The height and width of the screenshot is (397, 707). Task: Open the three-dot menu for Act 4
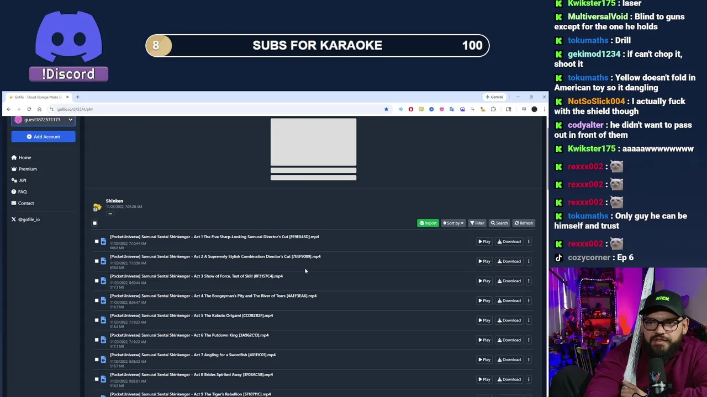coord(529,301)
